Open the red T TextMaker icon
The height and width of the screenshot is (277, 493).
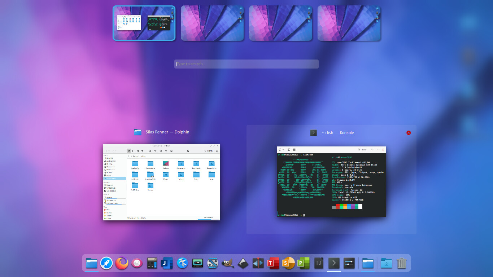click(273, 263)
